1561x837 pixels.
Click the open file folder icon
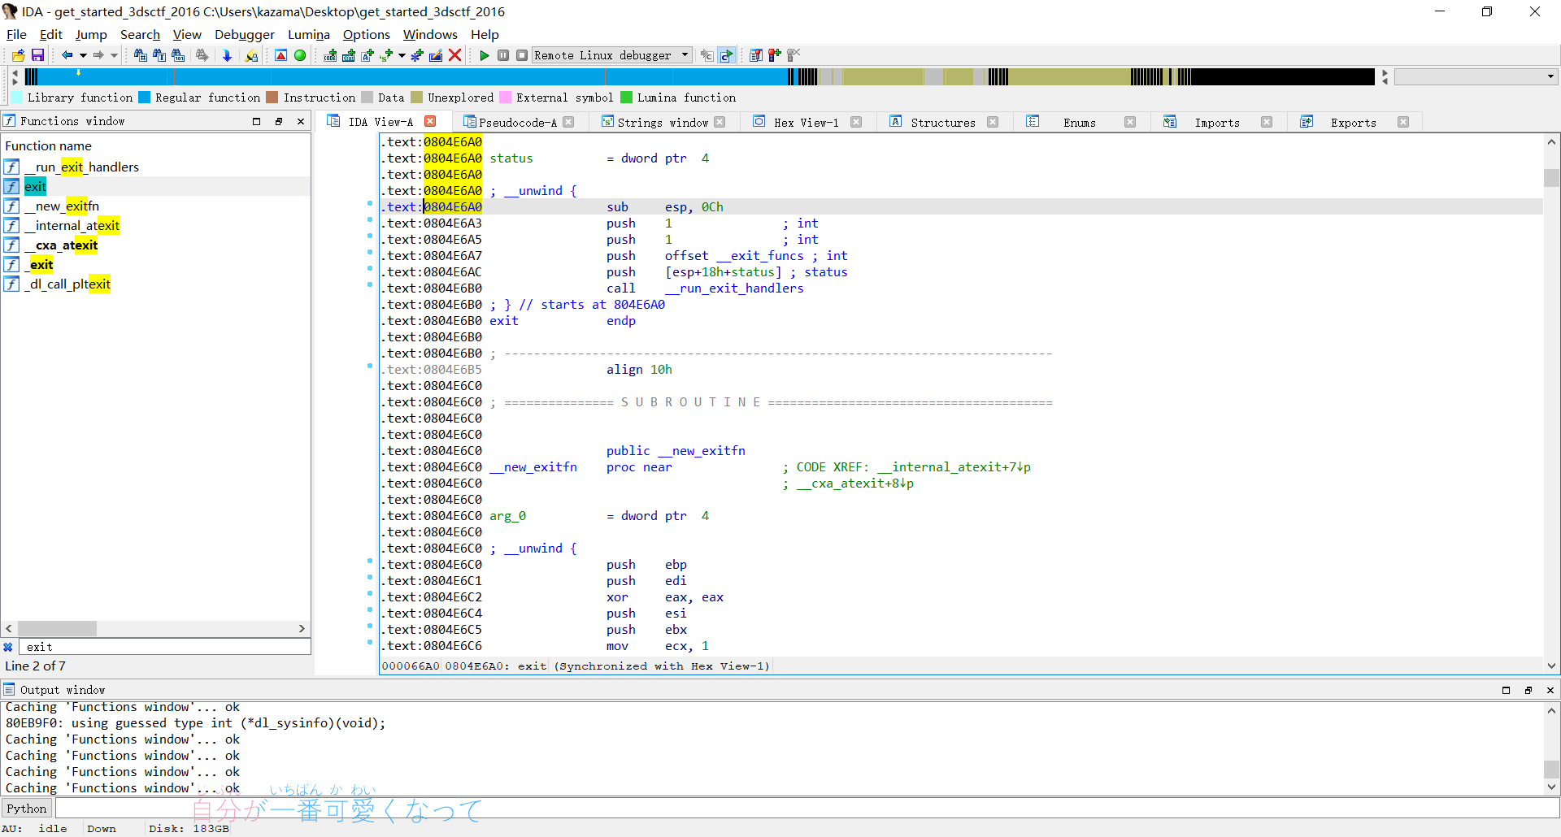[x=18, y=55]
